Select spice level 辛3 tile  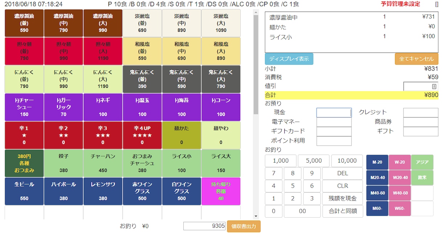(103, 135)
